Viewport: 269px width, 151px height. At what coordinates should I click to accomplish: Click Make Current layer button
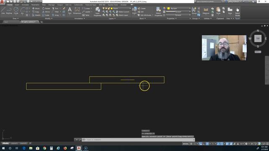[x=122, y=12]
